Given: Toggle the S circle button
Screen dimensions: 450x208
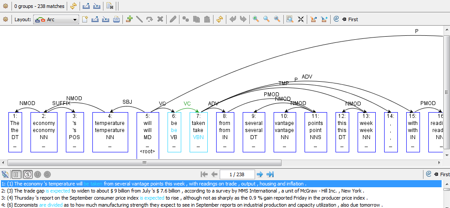Looking at the screenshot, I should [27, 174].
